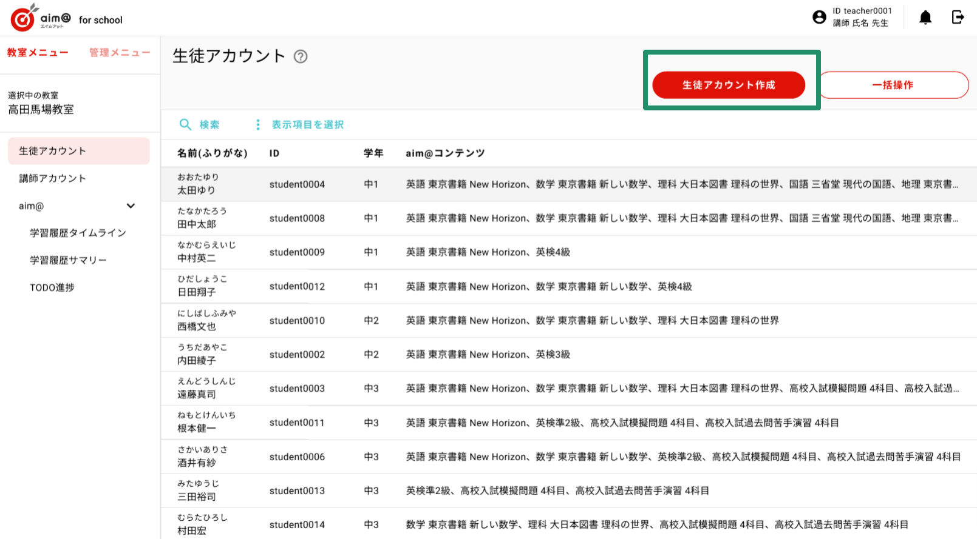977x539 pixels.
Task: Click the ID column header
Action: pos(274,153)
